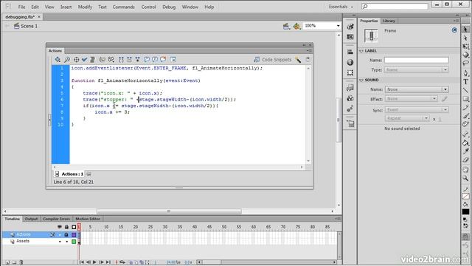This screenshot has height=266, width=472.
Task: Click the Remove Comment icon
Action: tap(163, 59)
